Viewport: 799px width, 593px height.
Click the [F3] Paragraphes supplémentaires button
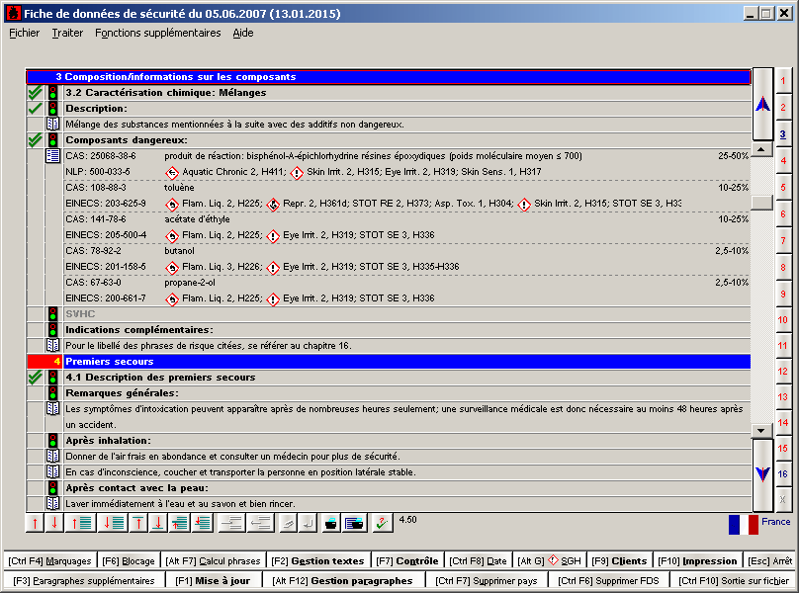(x=84, y=581)
